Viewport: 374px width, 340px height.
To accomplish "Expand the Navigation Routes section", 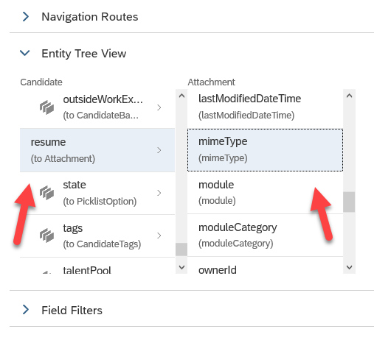I will (26, 17).
